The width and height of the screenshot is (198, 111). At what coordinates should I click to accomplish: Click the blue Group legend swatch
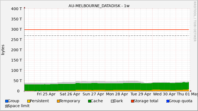coord(7,101)
